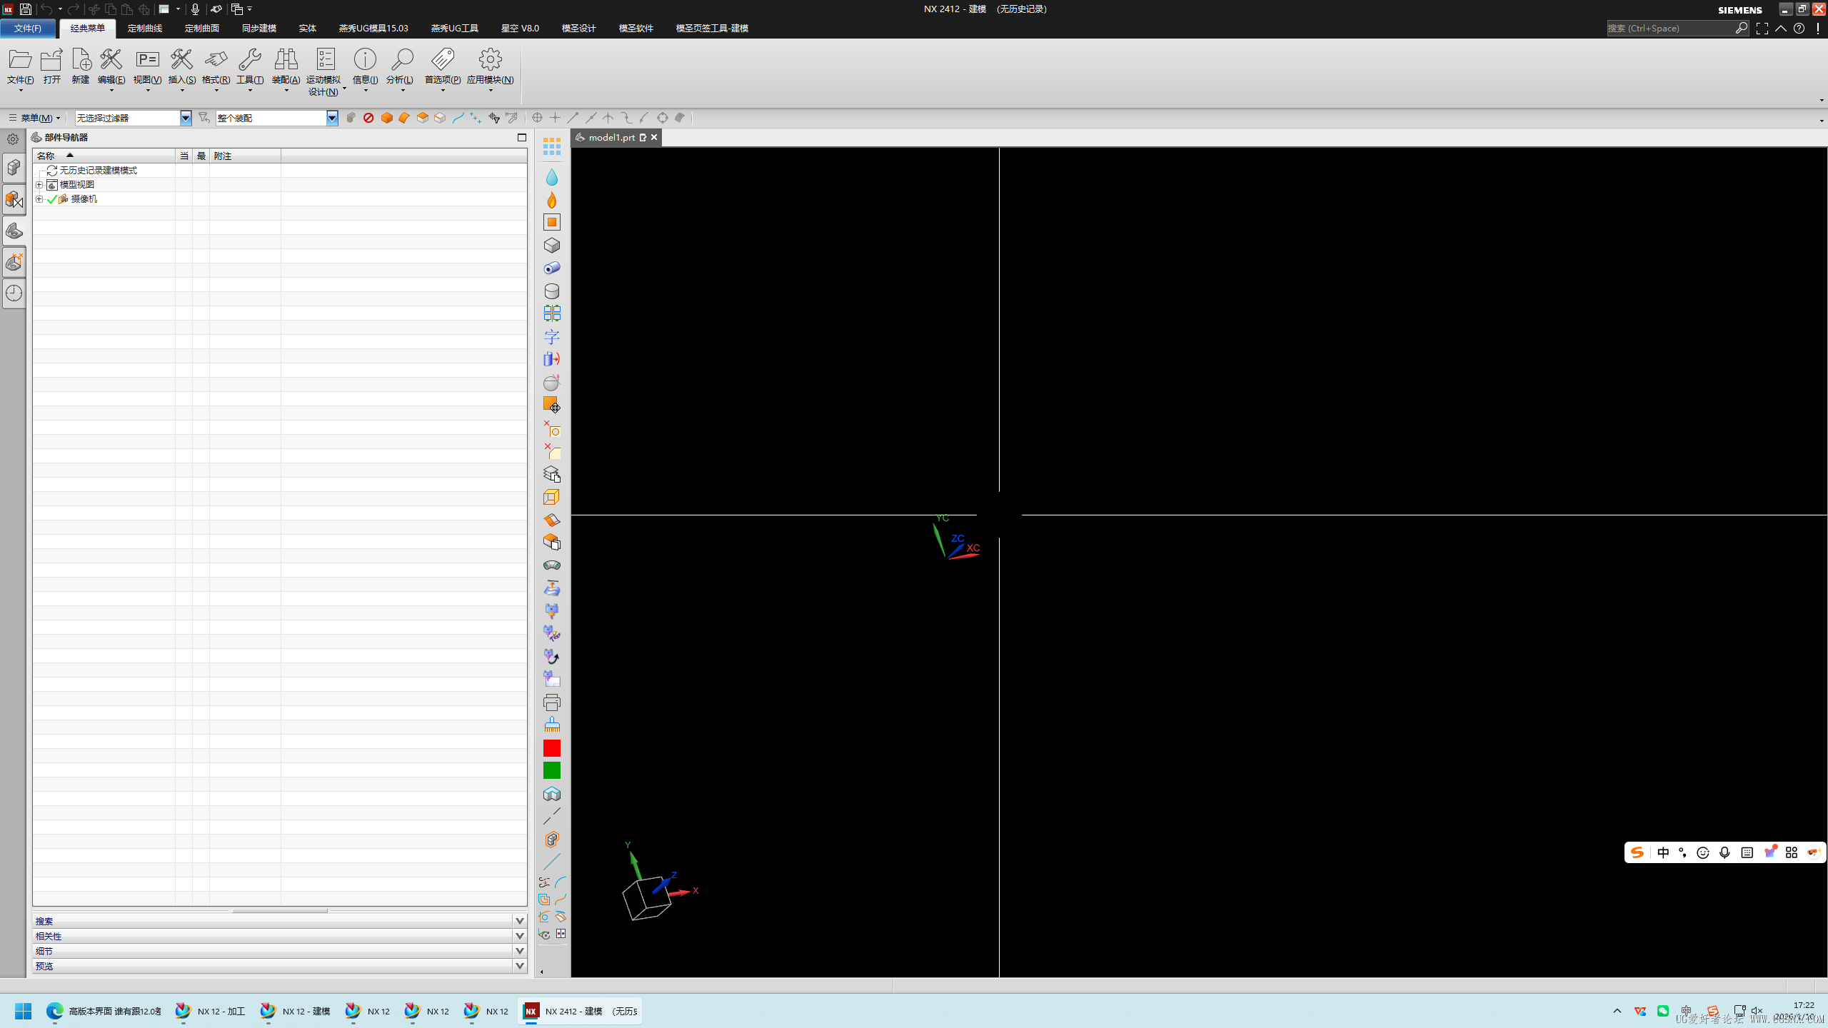Switch to the 同步建模 ribbon tab

[258, 29]
